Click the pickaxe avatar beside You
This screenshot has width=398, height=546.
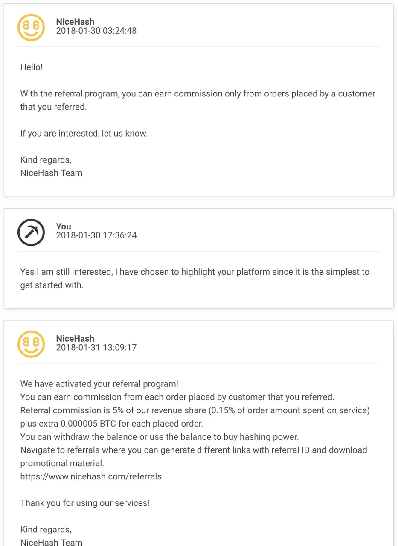[31, 232]
